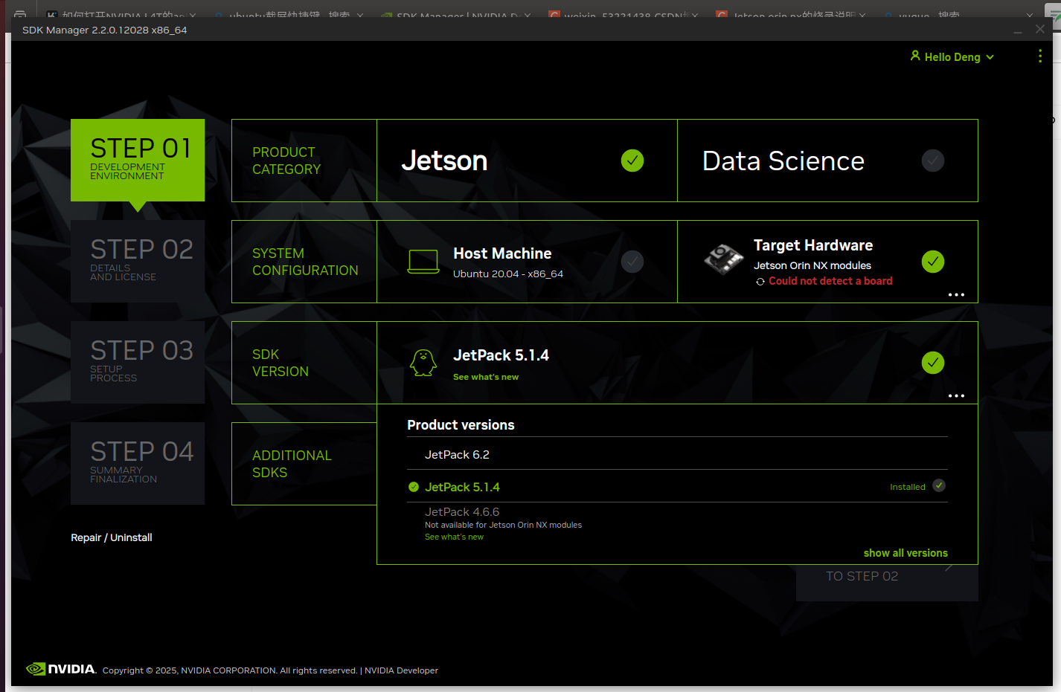This screenshot has width=1061, height=692.
Task: Click PRODUCT CATEGORY section label
Action: coord(286,161)
